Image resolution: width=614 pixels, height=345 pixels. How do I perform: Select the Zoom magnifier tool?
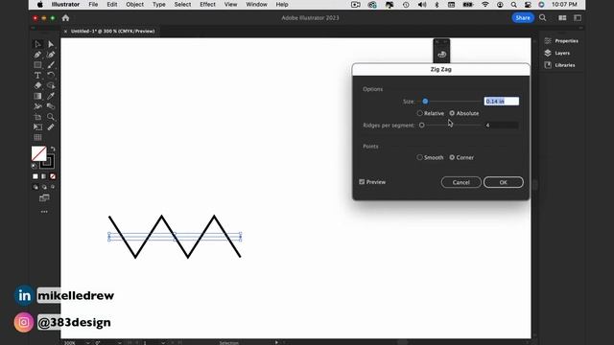pyautogui.click(x=51, y=117)
